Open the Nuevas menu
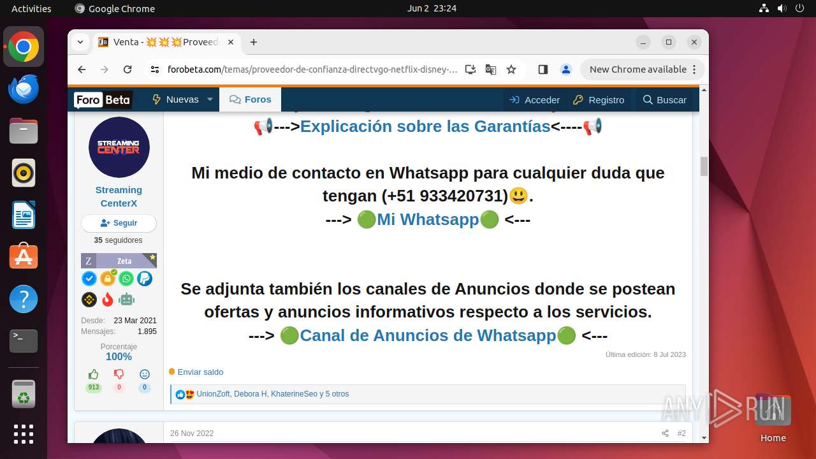The height and width of the screenshot is (459, 816). click(175, 99)
